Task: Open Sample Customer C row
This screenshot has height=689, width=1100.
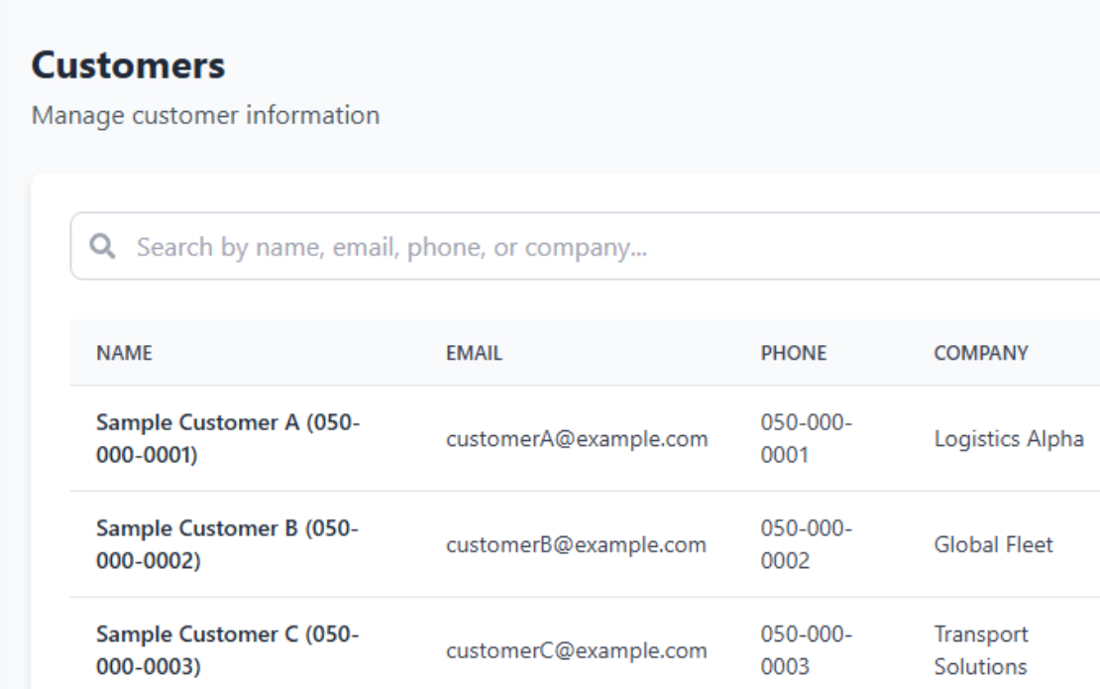Action: [x=585, y=643]
